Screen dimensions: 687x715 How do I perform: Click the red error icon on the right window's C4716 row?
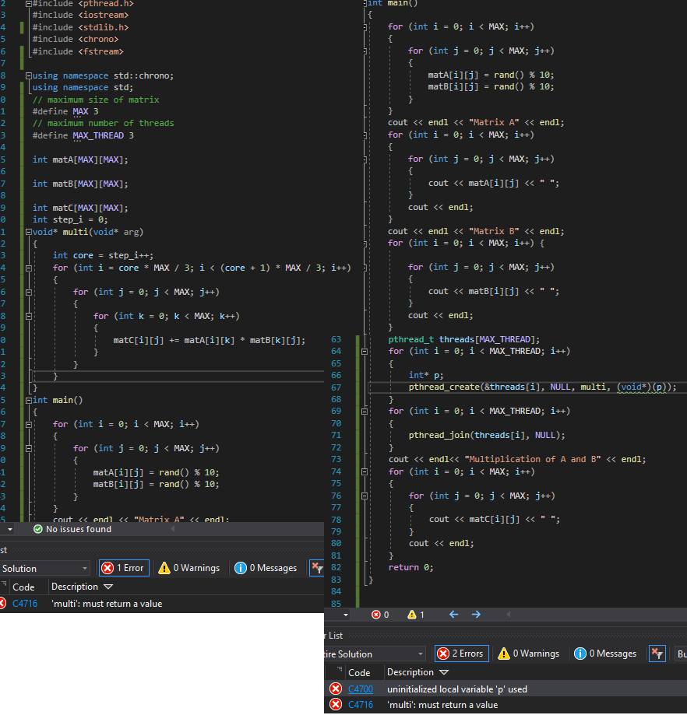click(x=336, y=705)
